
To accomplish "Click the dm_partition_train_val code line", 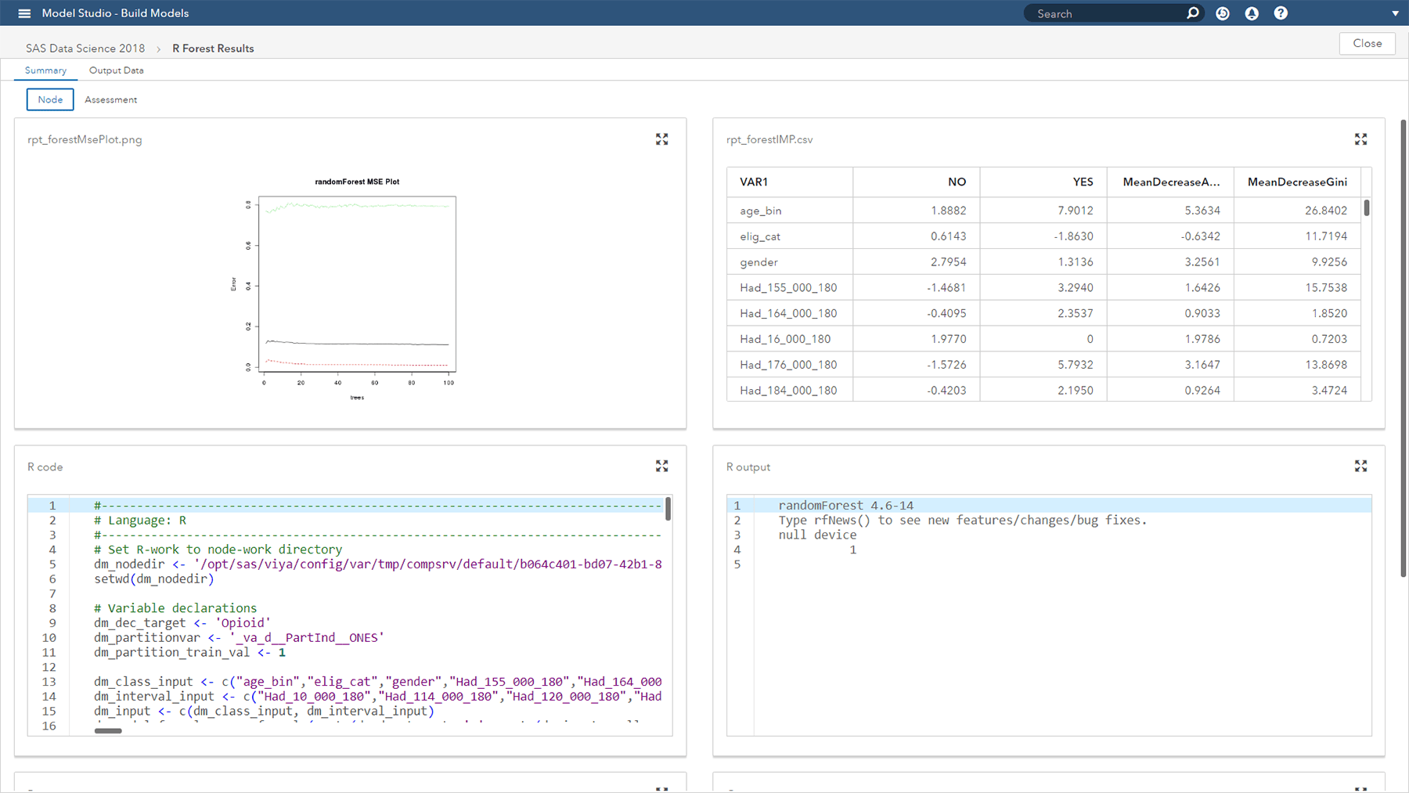I will [x=190, y=652].
